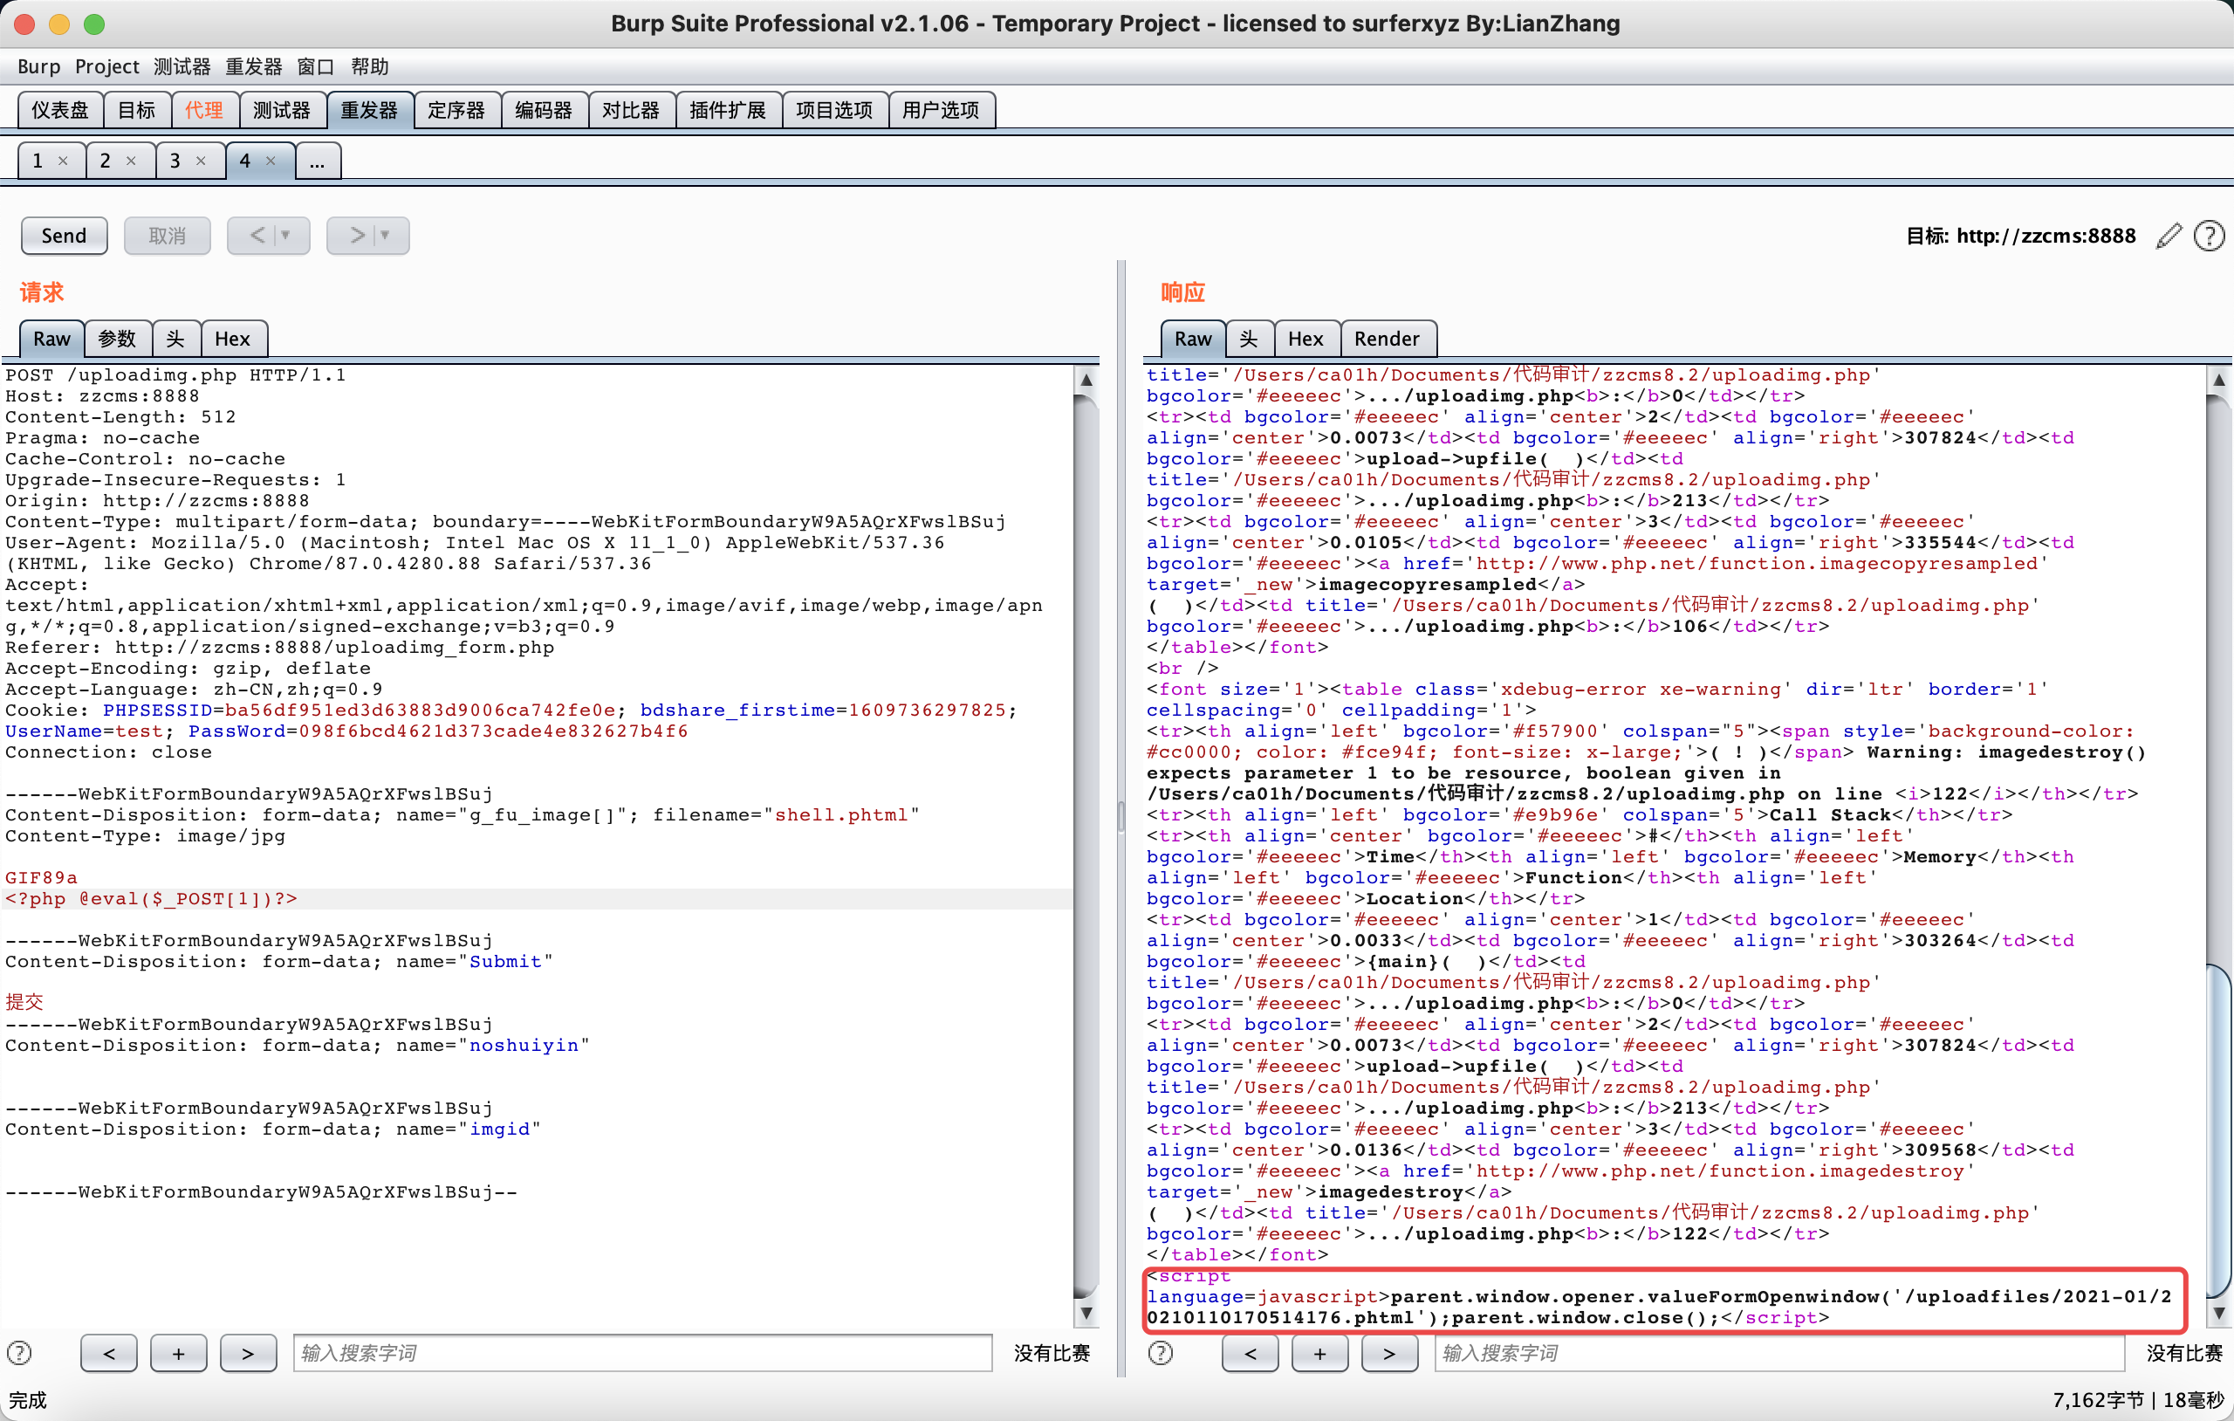The image size is (2234, 1421).
Task: Switch to the 仪表盘 dashboard tab
Action: click(60, 111)
